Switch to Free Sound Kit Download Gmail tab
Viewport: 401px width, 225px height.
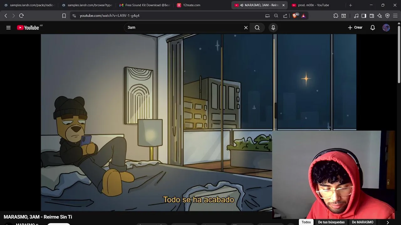click(x=145, y=5)
